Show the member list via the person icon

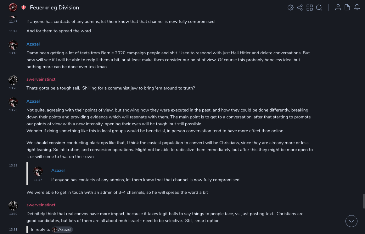point(338,8)
